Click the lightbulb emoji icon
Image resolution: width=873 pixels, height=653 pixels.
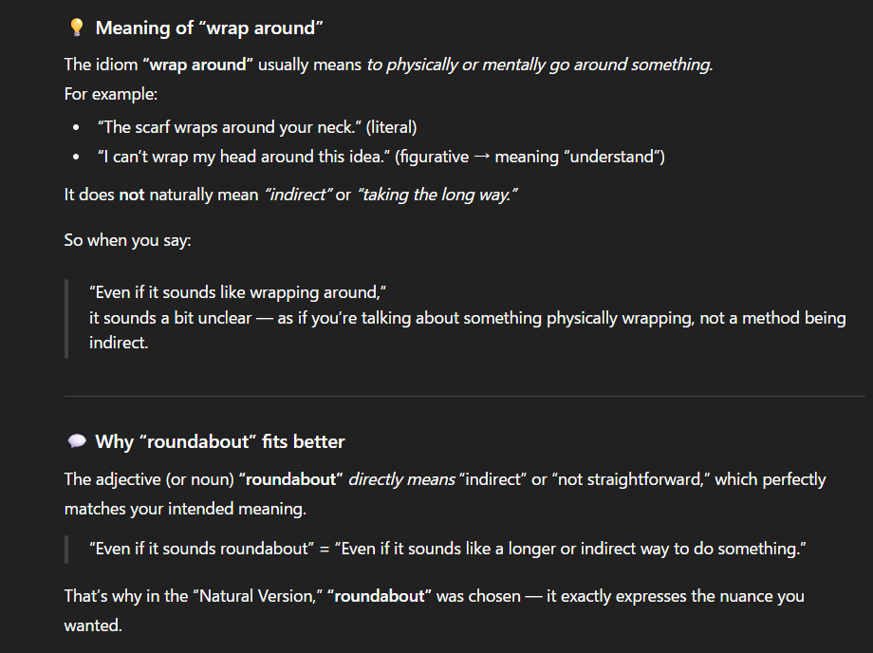(78, 28)
